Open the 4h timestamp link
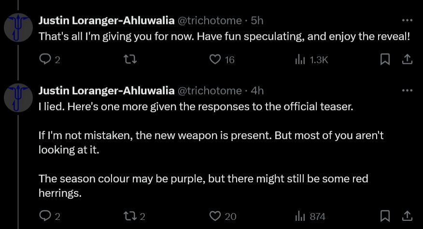 (257, 90)
